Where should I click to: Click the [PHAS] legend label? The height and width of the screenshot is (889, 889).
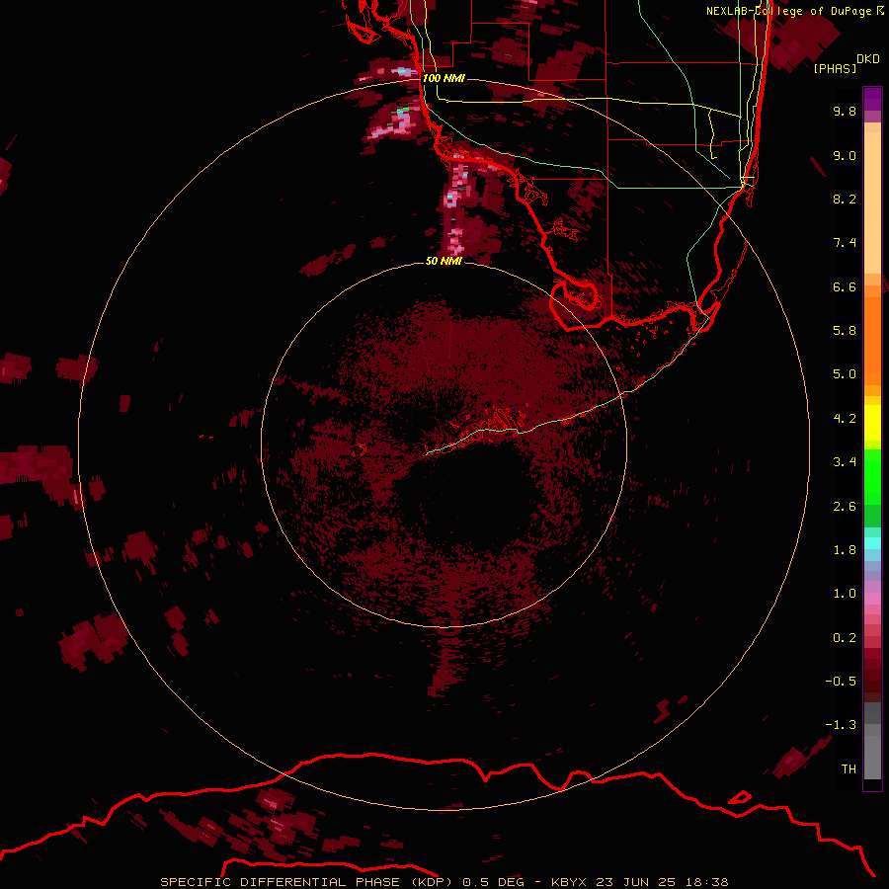(835, 68)
